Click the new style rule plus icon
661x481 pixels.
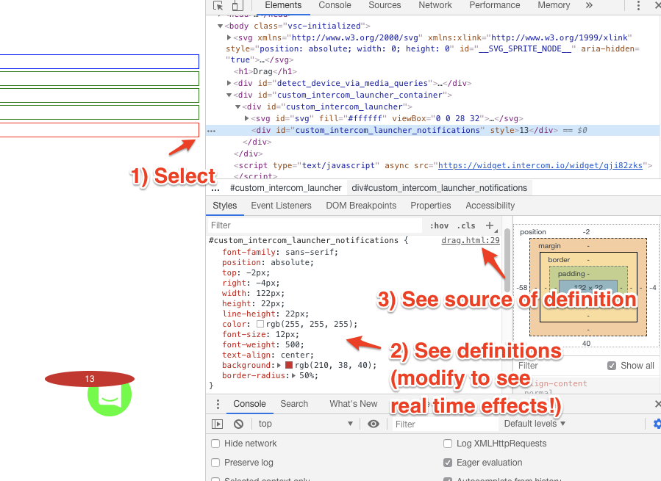click(490, 225)
